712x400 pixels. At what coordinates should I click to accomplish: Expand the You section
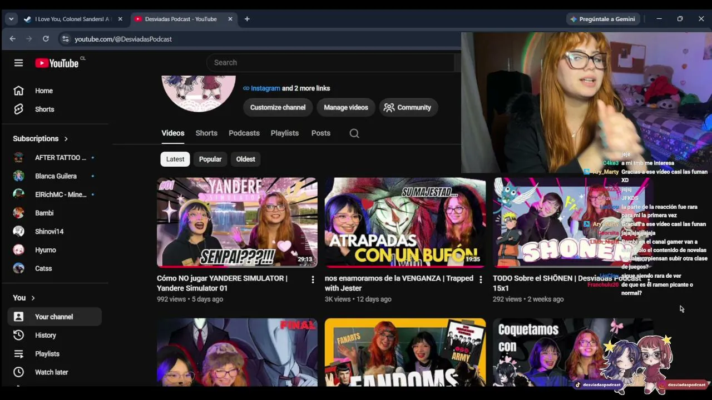(24, 298)
